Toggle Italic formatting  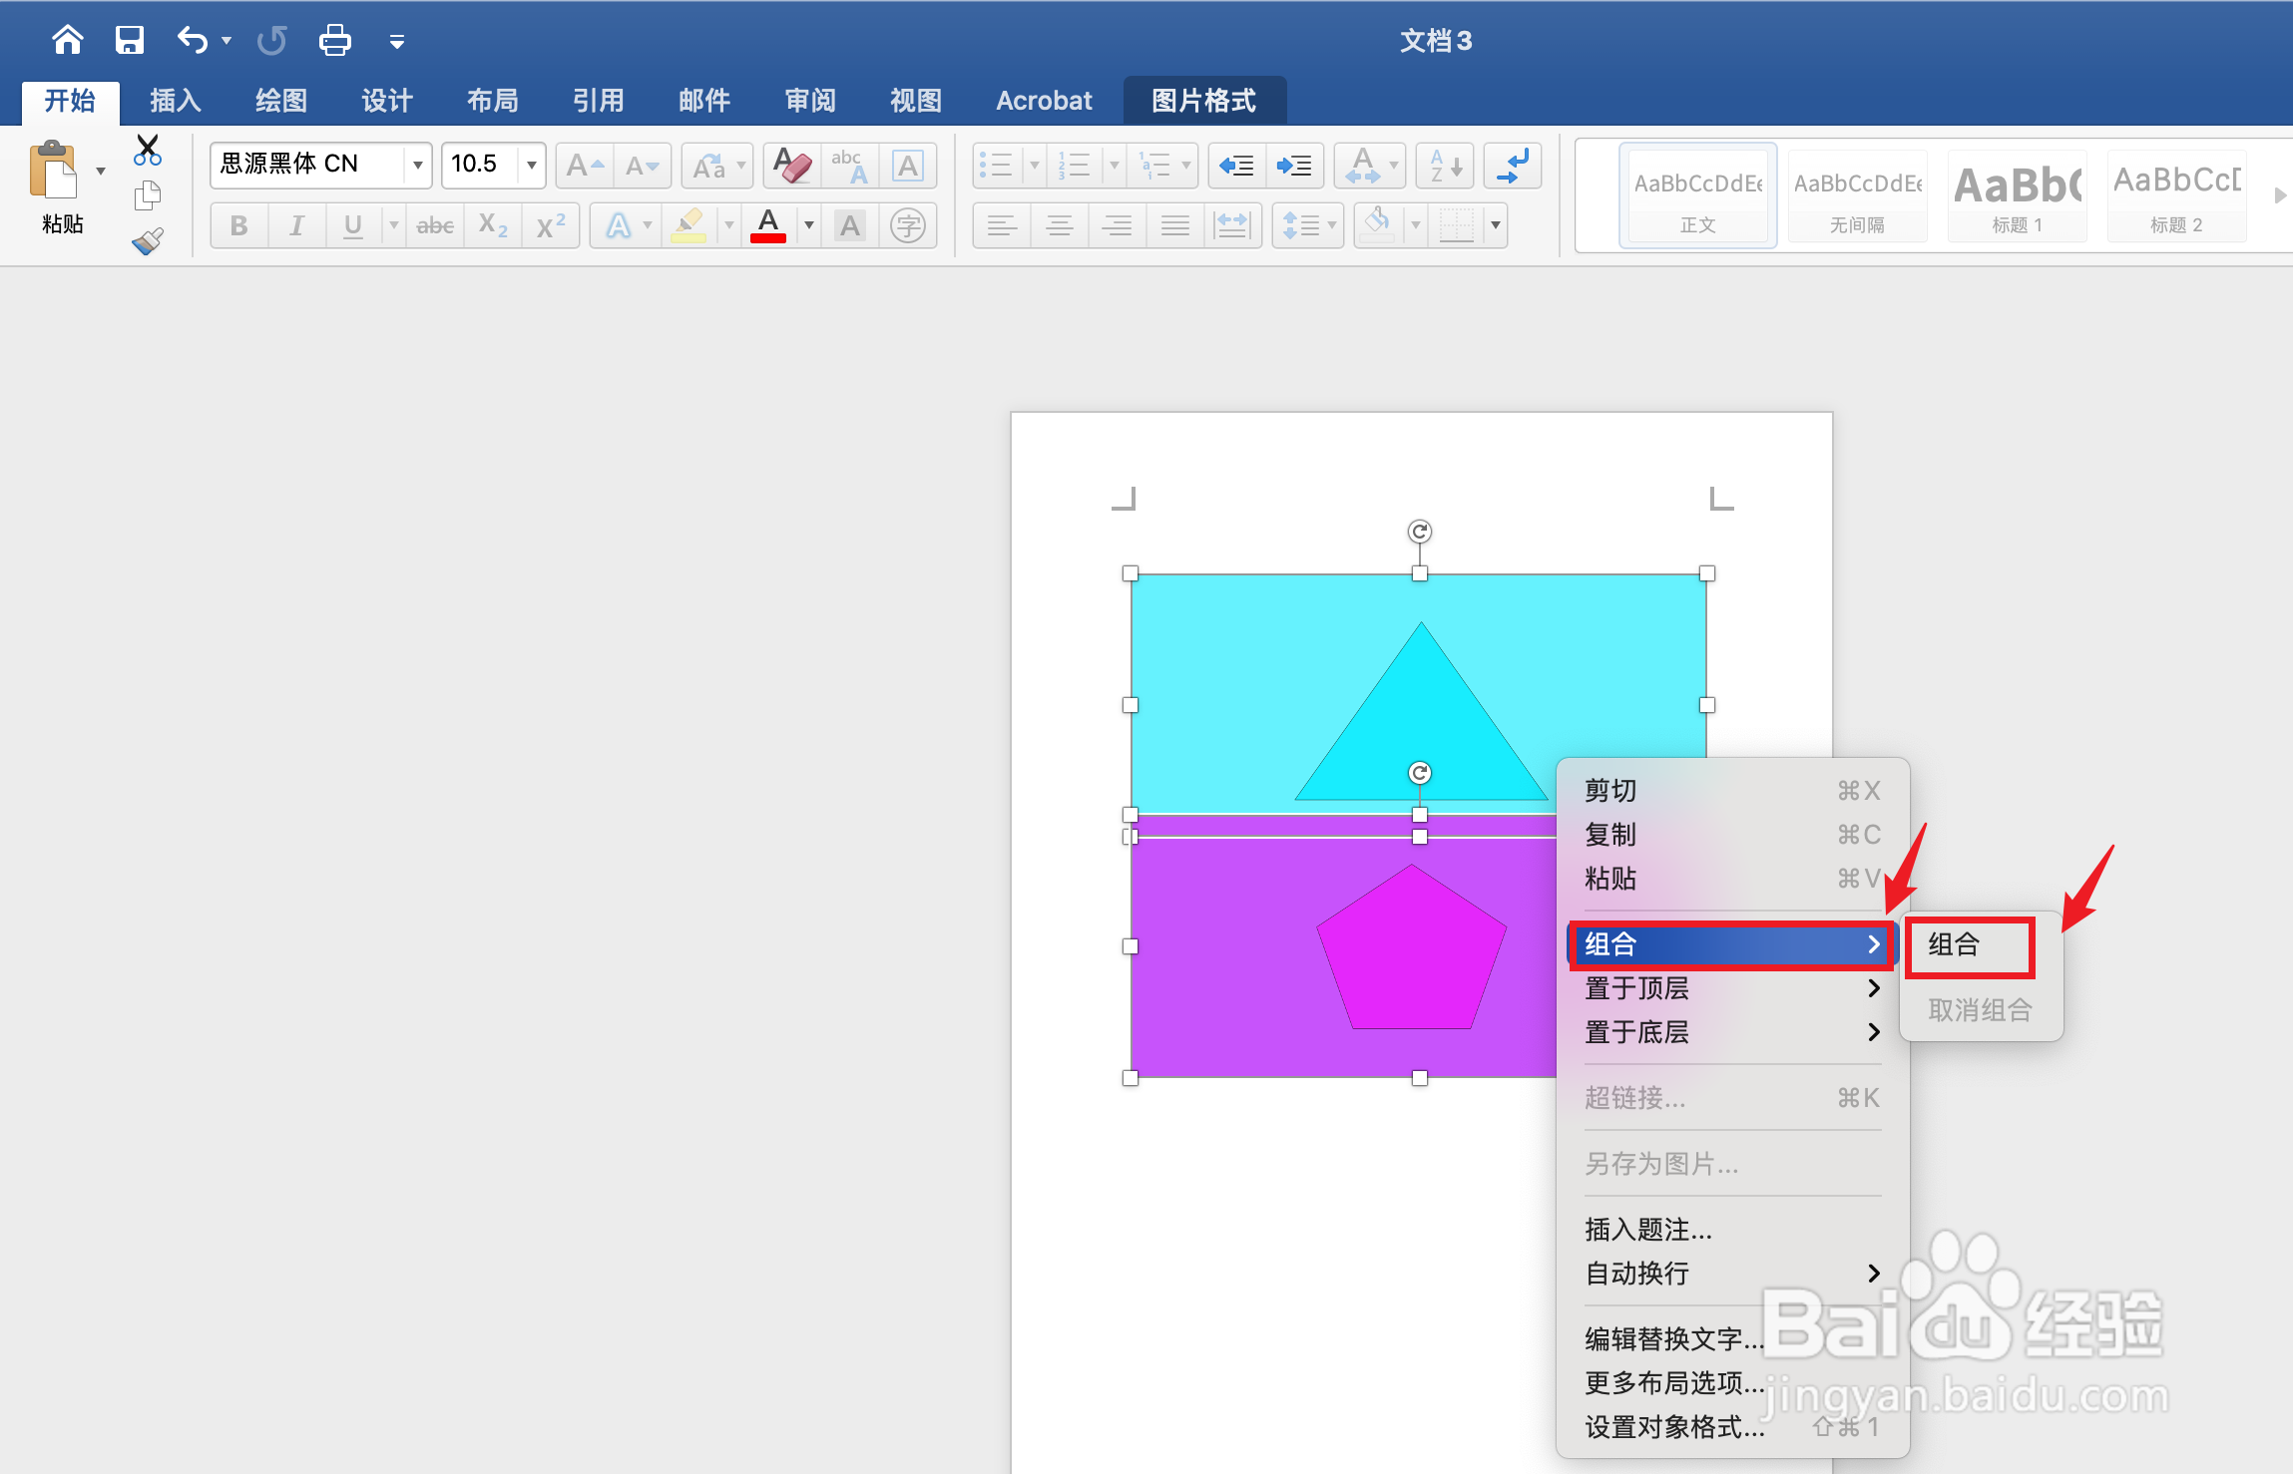click(296, 225)
